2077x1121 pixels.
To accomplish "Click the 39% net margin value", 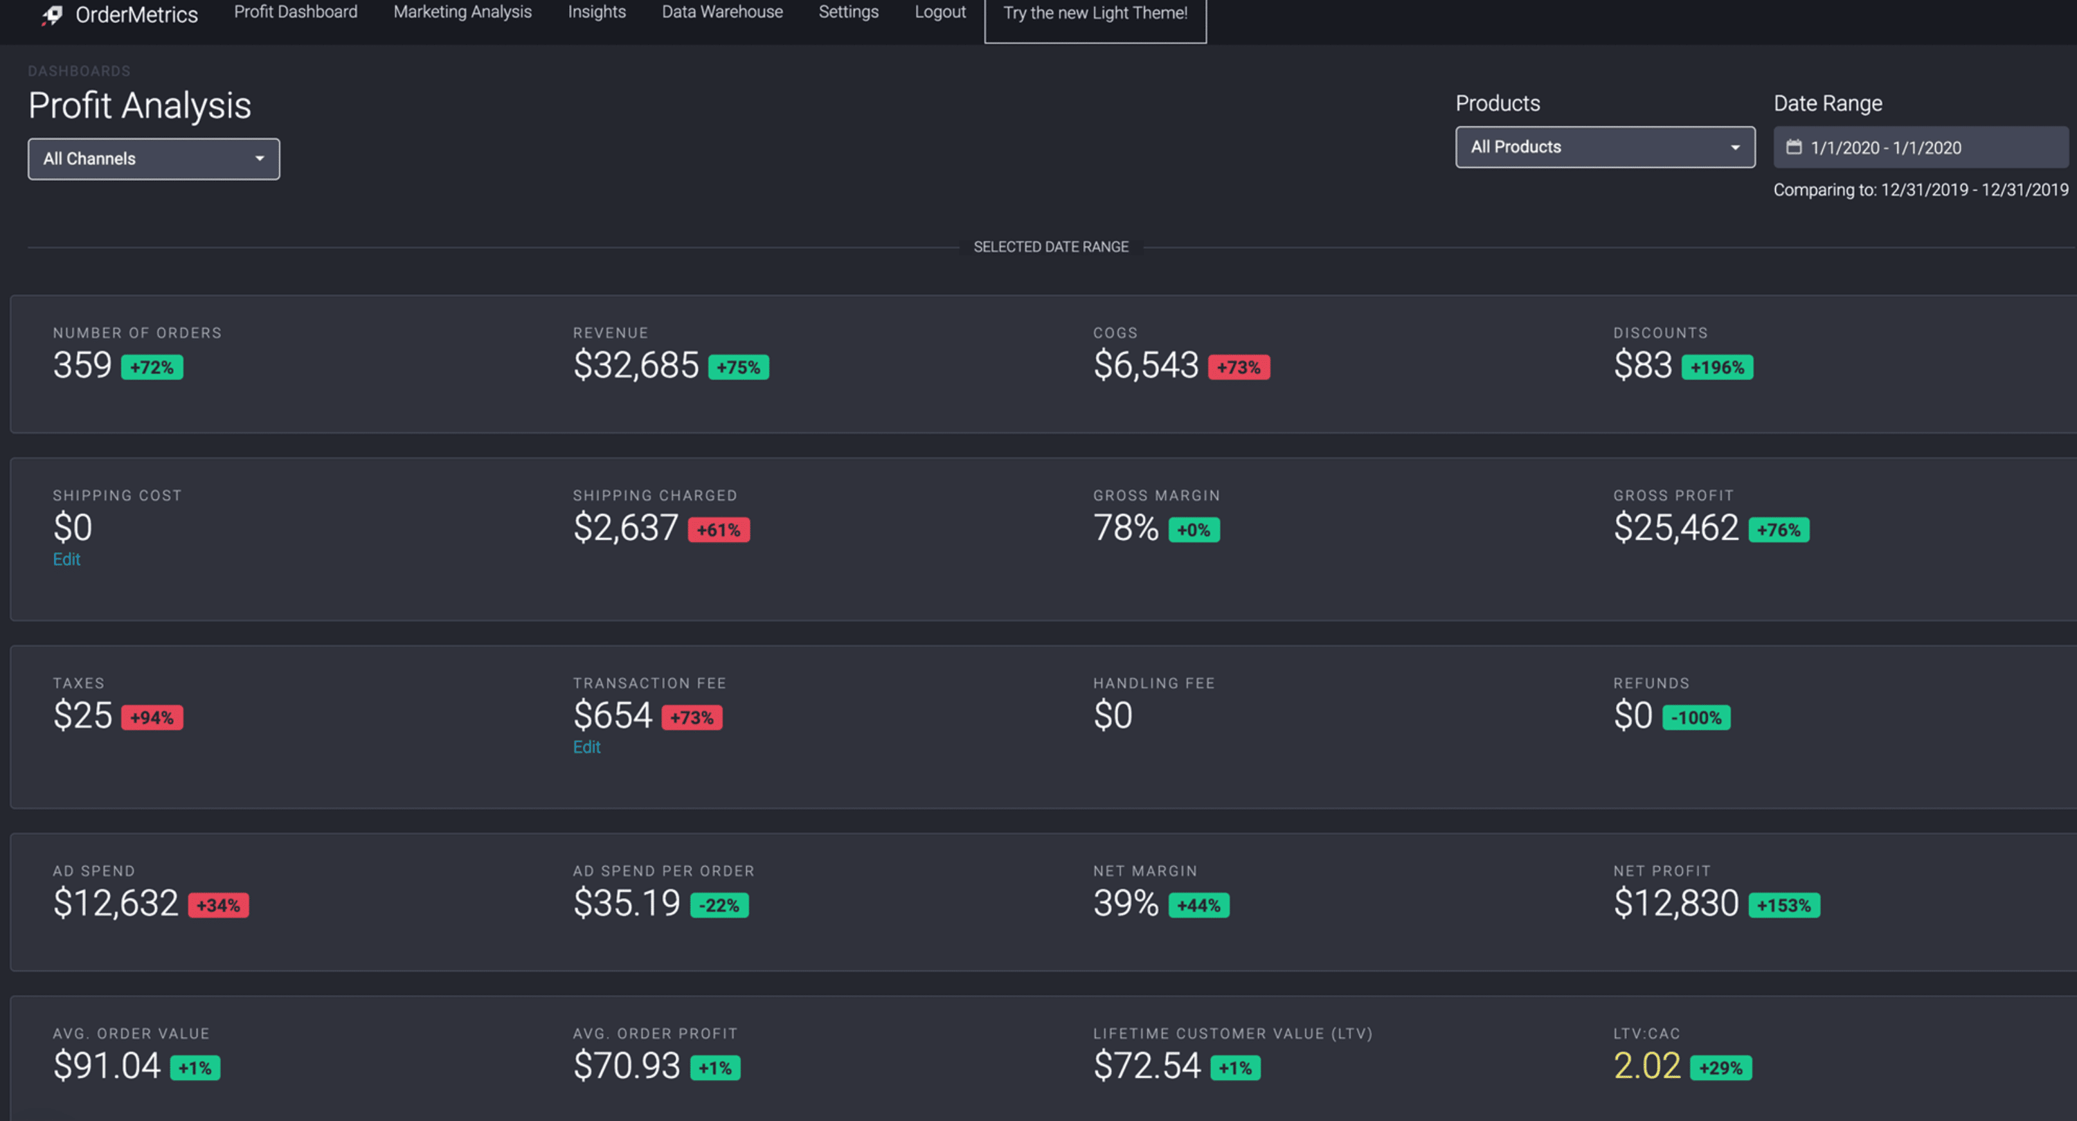I will coord(1126,902).
